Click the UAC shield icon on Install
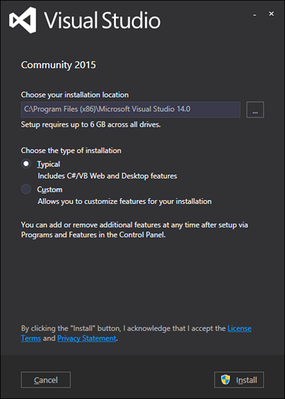The width and height of the screenshot is (285, 399). (225, 380)
